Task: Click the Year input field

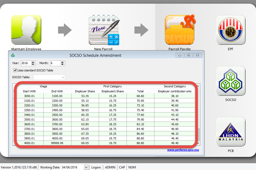Action: click(x=26, y=63)
